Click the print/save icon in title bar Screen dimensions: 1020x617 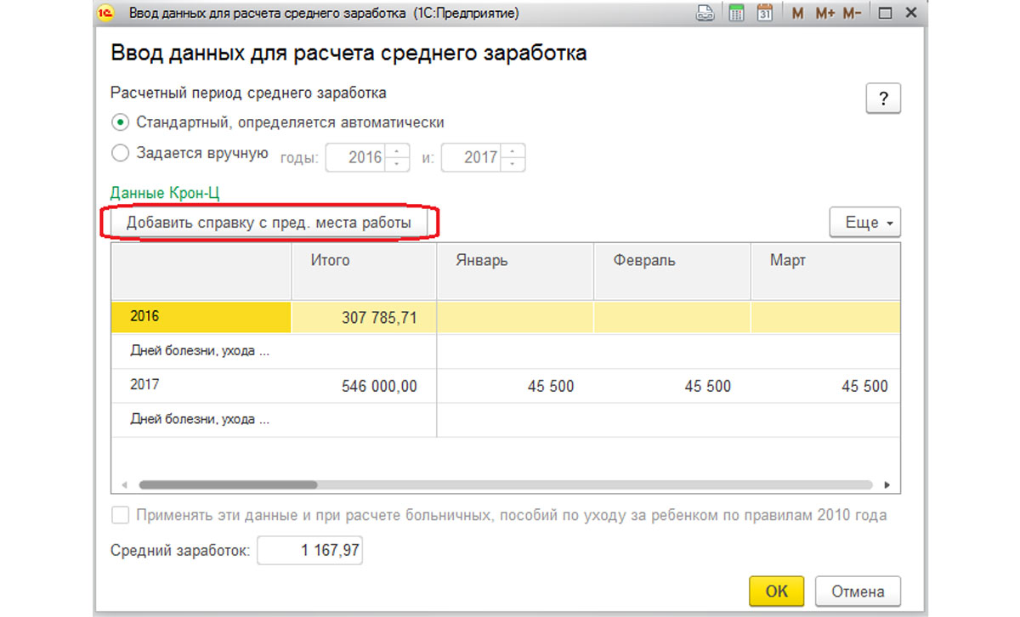(x=705, y=14)
